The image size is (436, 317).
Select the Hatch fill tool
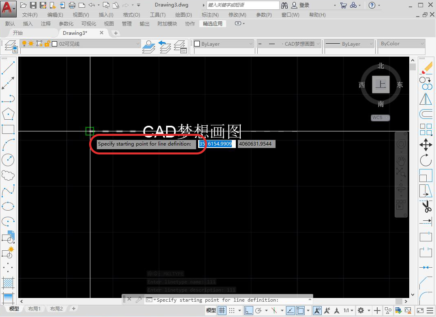(8, 283)
